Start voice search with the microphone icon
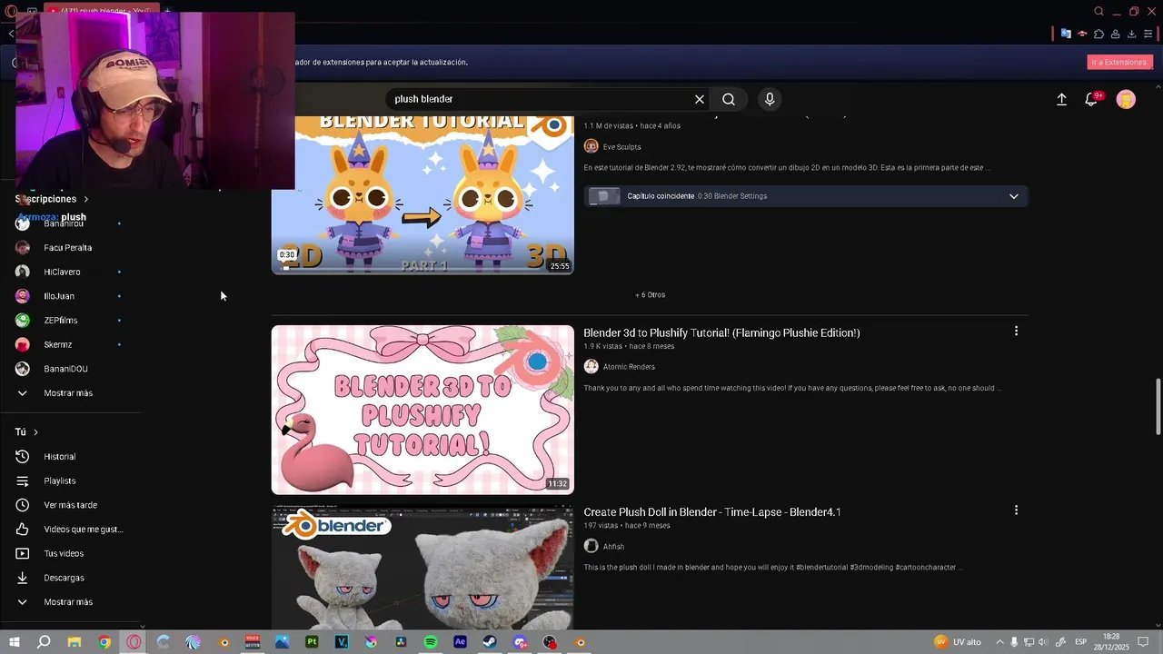 pyautogui.click(x=770, y=99)
